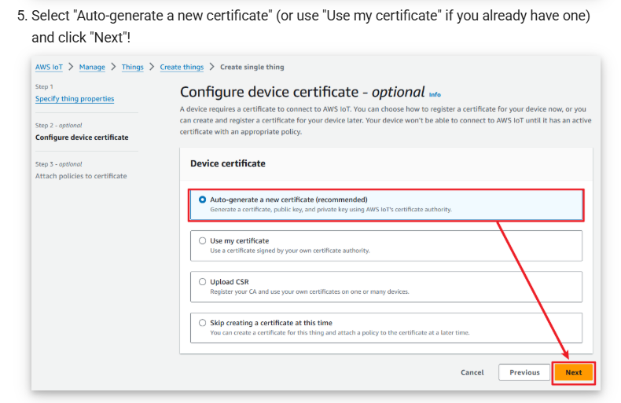Click the orange Next button
This screenshot has height=403, width=621.
(x=573, y=372)
